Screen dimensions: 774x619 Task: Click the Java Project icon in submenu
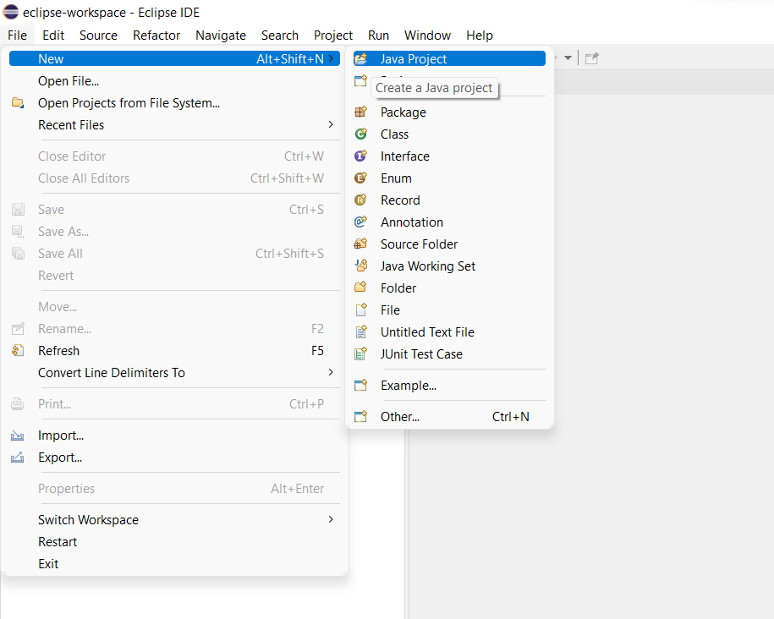[x=361, y=58]
